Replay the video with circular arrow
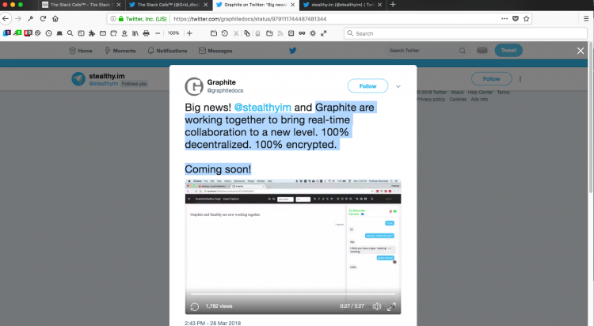The image size is (594, 326). 194,307
